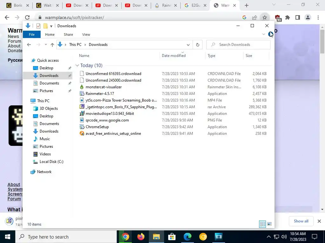
Task: Click the Chrome address bar URL
Action: tap(74, 18)
